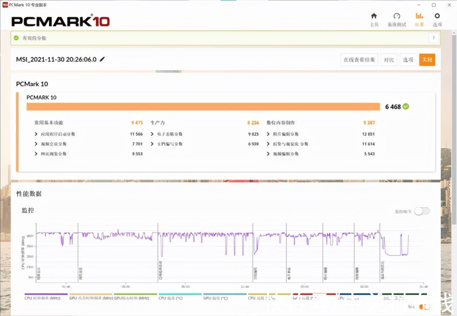Image resolution: width=457 pixels, height=316 pixels.
Task: Click the pencil icon to rename result
Action: pyautogui.click(x=102, y=60)
